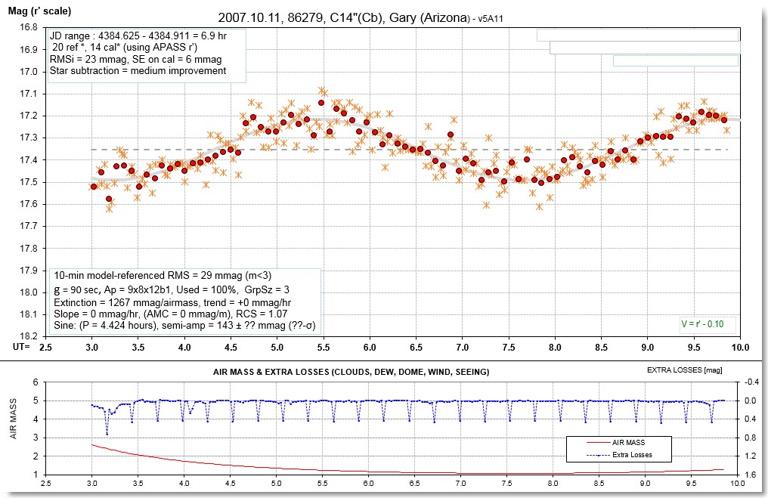This screenshot has height=498, width=768.
Task: Click the '2.5' UT tick label on main chart
Action: [45, 347]
